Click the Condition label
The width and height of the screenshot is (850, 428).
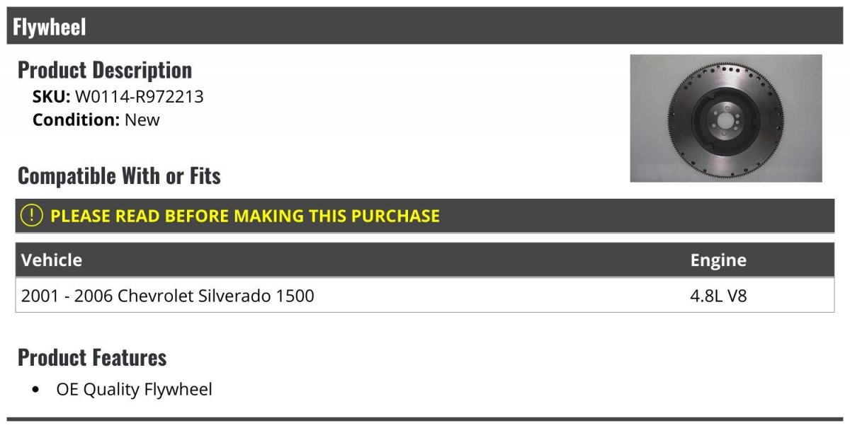point(76,120)
